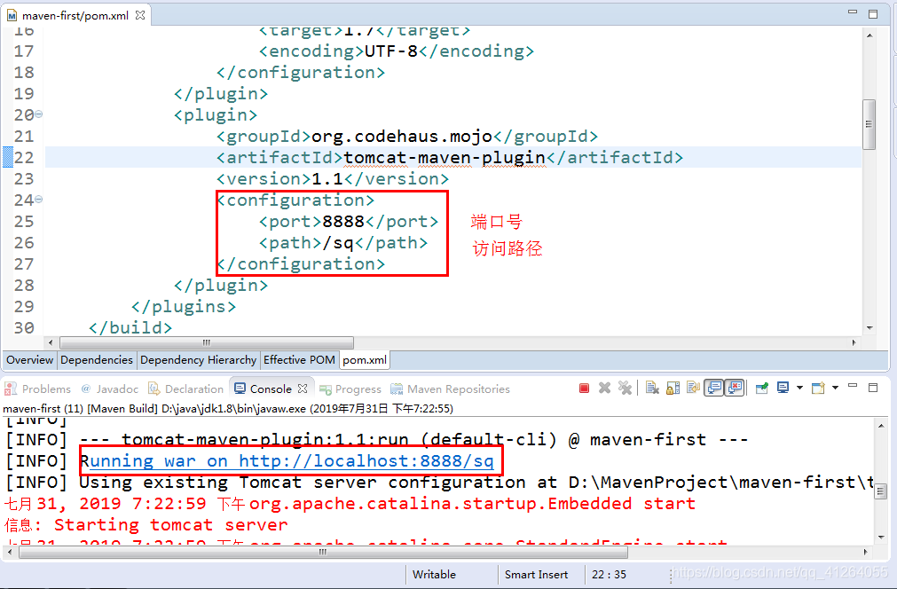Open the Effective POM tab
The height and width of the screenshot is (589, 897).
pos(299,359)
